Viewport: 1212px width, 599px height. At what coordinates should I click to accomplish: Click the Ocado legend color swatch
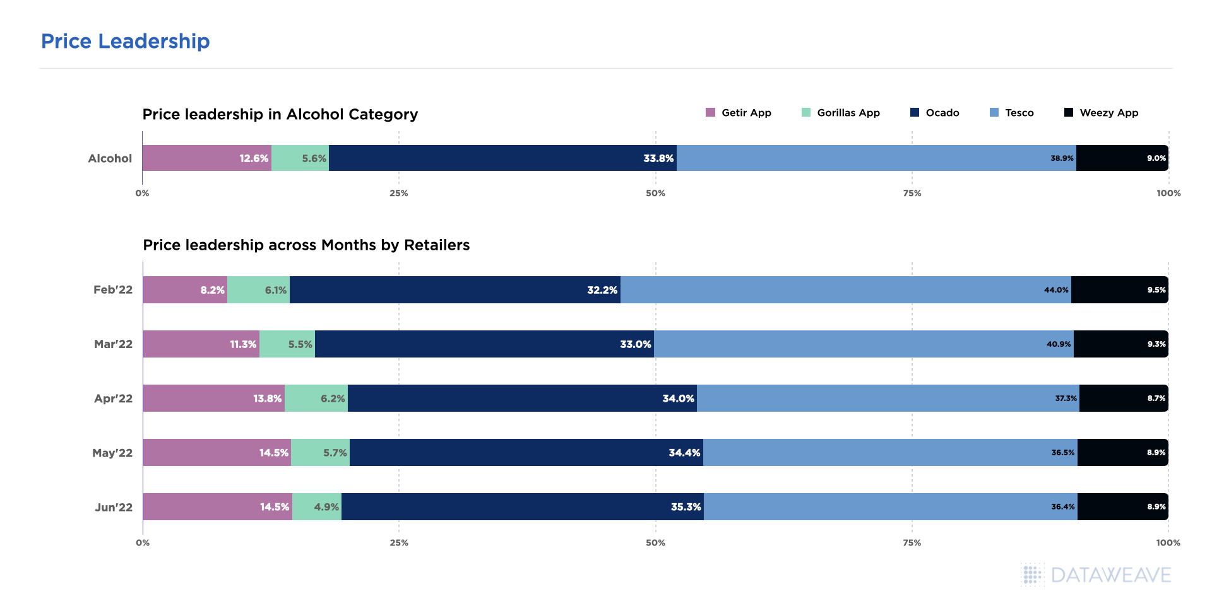tap(914, 113)
